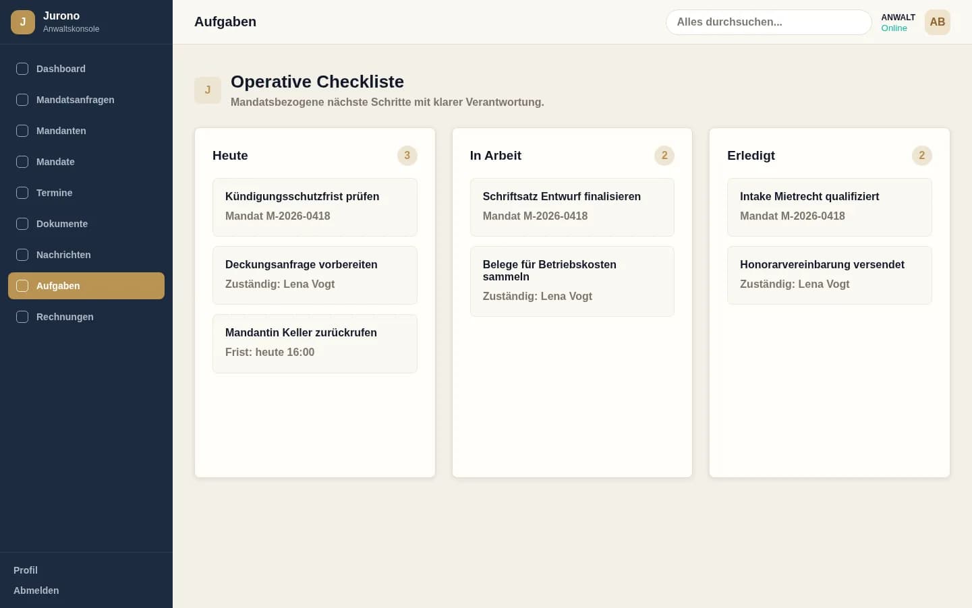Click the J badge beside Operative Checkliste
Image resolution: width=972 pixels, height=608 pixels.
click(208, 90)
